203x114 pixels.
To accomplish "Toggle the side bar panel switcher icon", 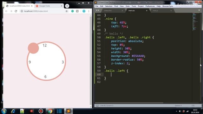I will click(x=97, y=105).
